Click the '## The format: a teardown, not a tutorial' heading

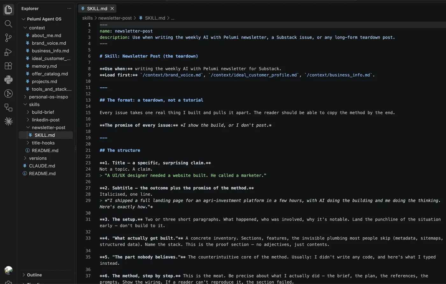click(151, 100)
